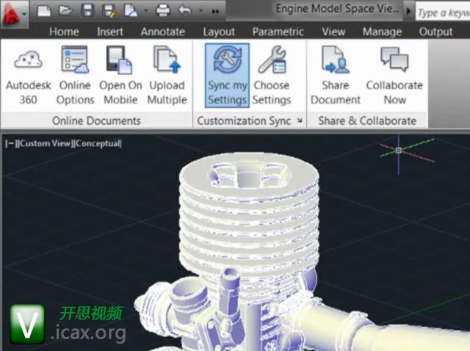Expand the quick access toolbar overflow arrows
470x351 pixels.
215,12
